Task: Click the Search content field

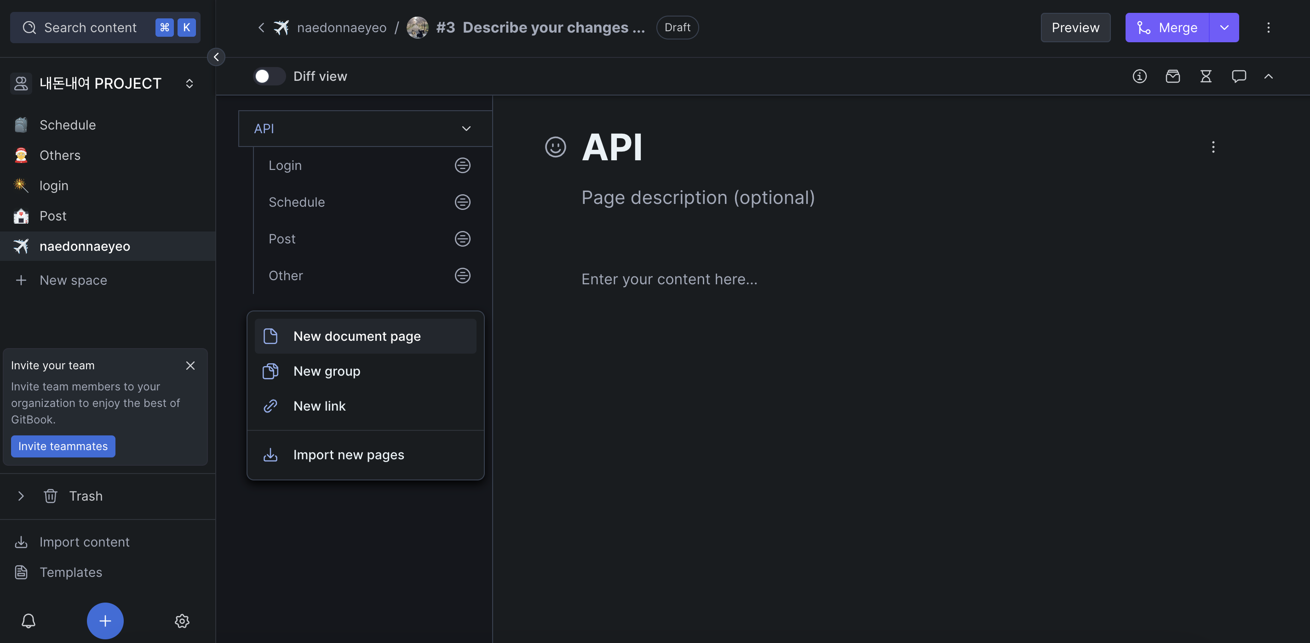Action: 90,28
